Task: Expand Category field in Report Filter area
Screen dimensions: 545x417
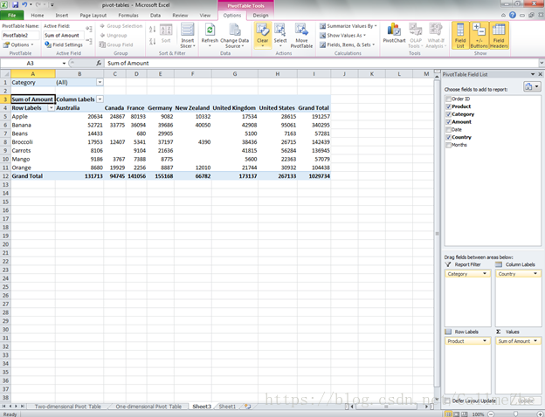Action: pos(485,274)
